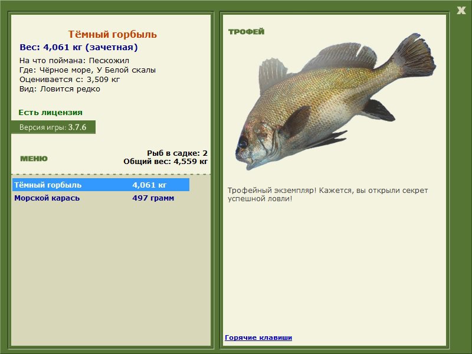The width and height of the screenshot is (472, 354).
Task: Open the Горячие клавиши link
Action: coord(258,337)
